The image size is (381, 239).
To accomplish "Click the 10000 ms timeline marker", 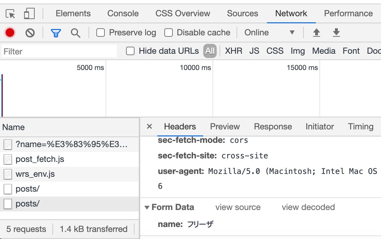I will tap(195, 68).
